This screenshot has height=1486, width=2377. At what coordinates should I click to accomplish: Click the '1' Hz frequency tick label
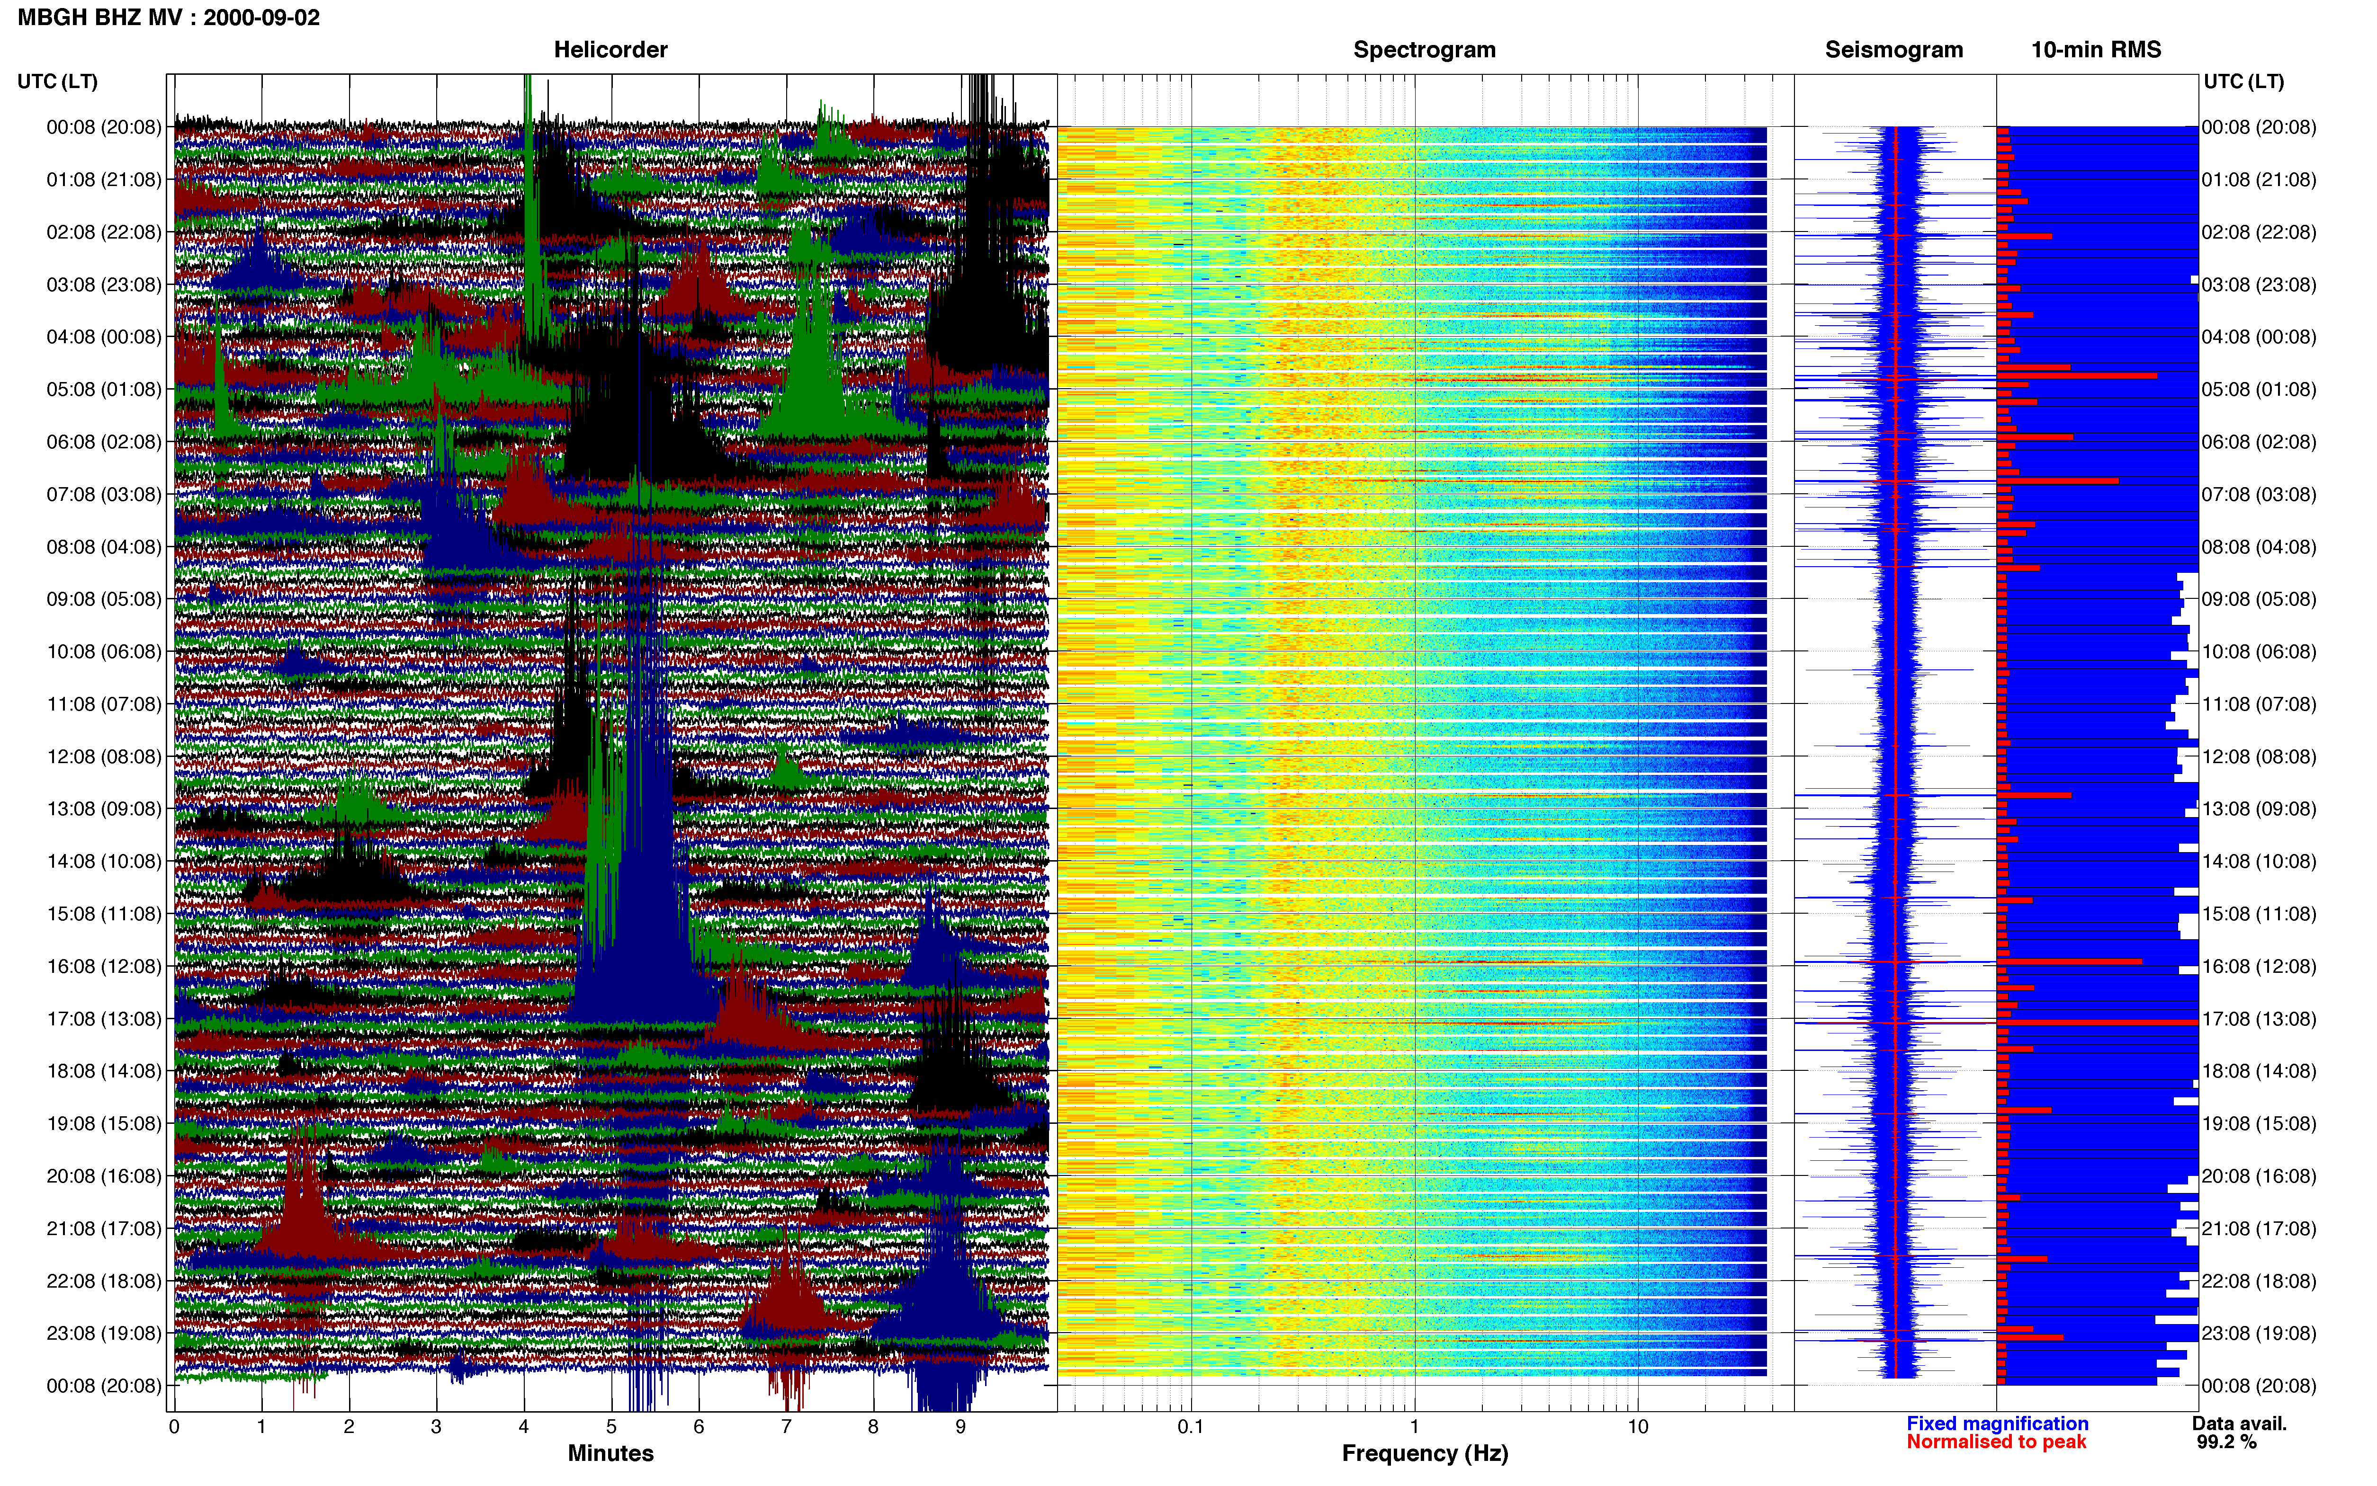point(1415,1427)
